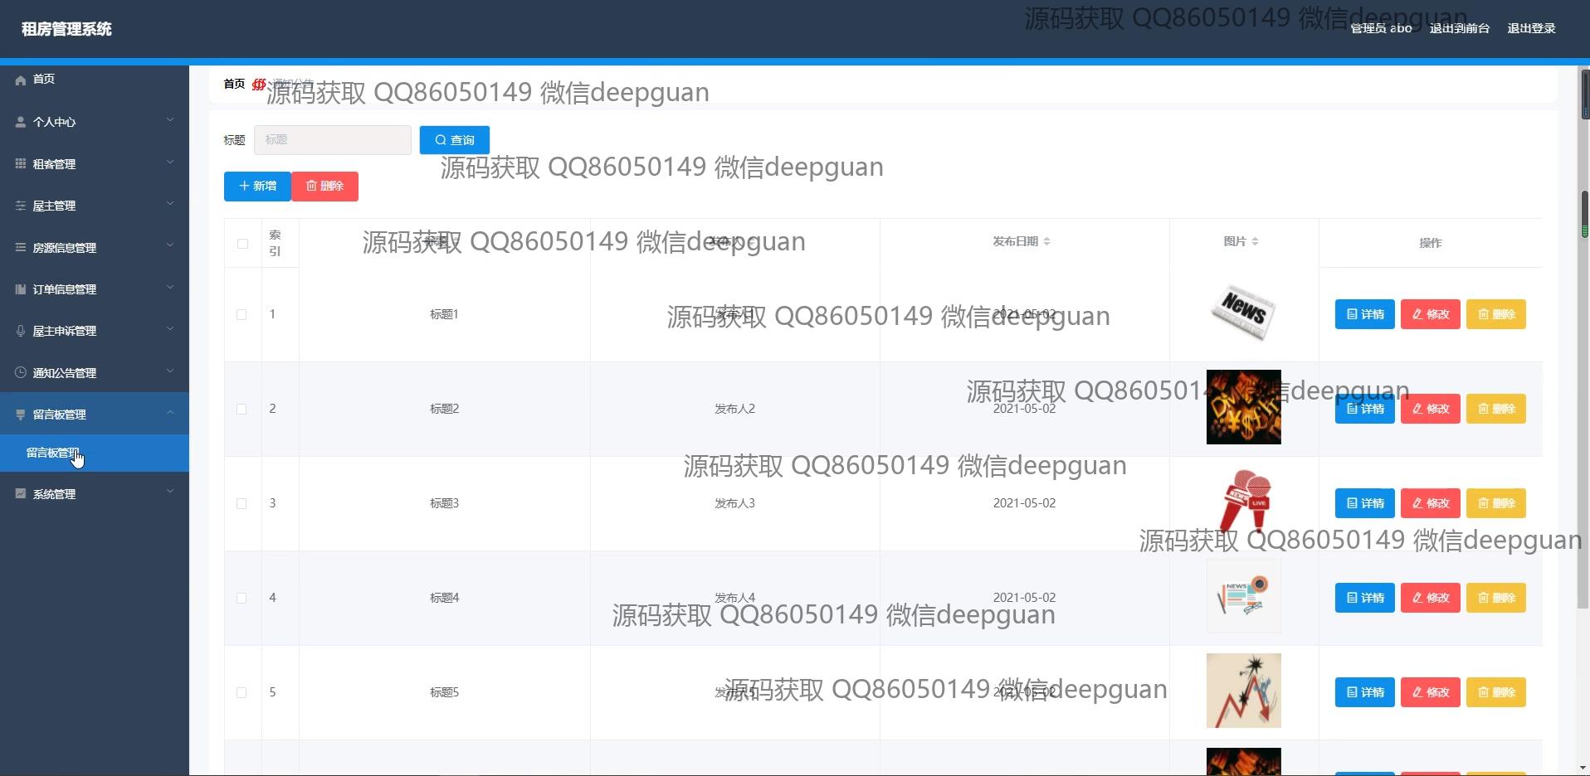Click the chart icon for 订单信息管理
1590x776 pixels.
pyautogui.click(x=21, y=289)
